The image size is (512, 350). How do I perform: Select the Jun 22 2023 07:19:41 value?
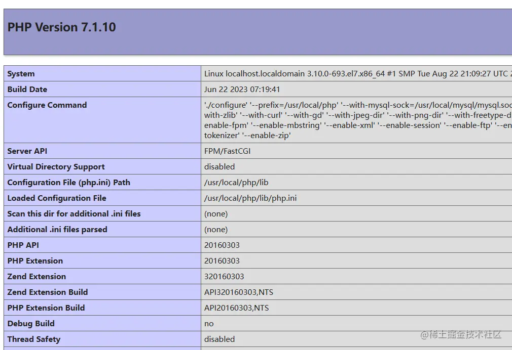pos(242,90)
